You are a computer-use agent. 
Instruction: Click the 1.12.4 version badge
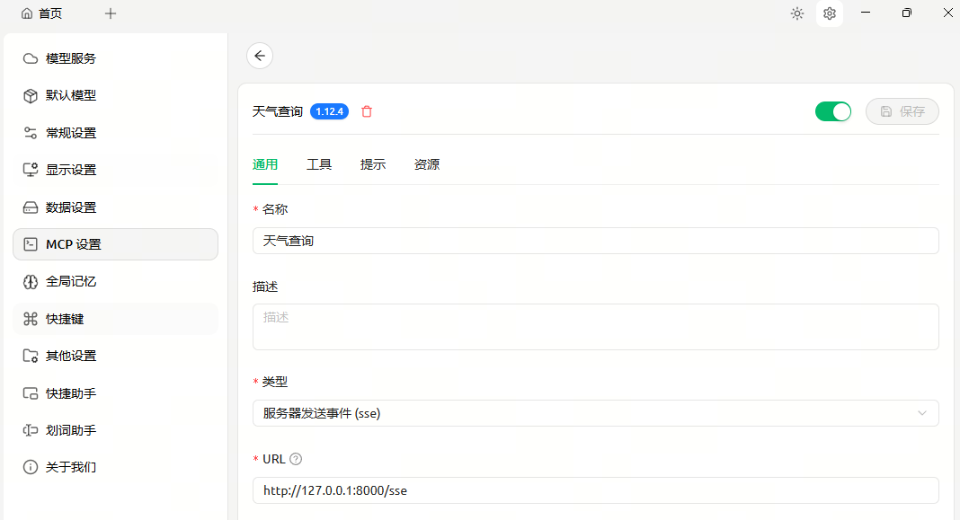tap(329, 111)
